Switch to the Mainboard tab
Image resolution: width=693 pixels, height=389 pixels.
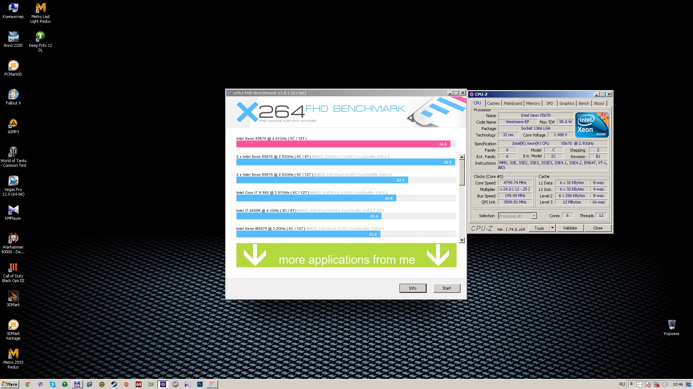tap(513, 103)
